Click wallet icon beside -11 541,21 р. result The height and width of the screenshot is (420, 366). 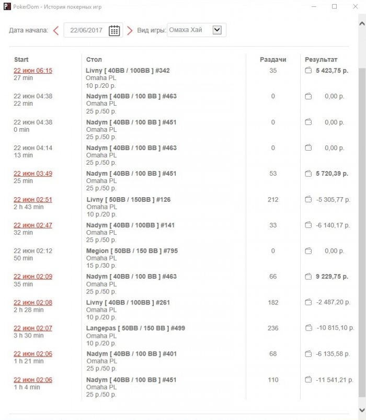pyautogui.click(x=308, y=380)
